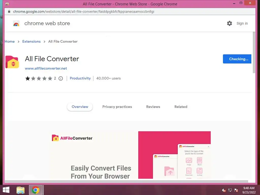Click 'Easily Convert Files From Your Browser' text

coord(101,172)
